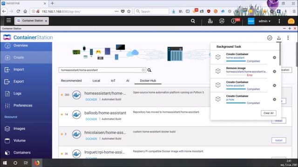Switch to the Local tab
This screenshot has height=167, width=298.
pyautogui.click(x=96, y=81)
